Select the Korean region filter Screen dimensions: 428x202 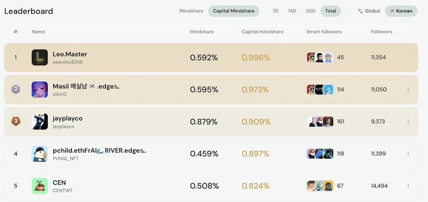(401, 11)
